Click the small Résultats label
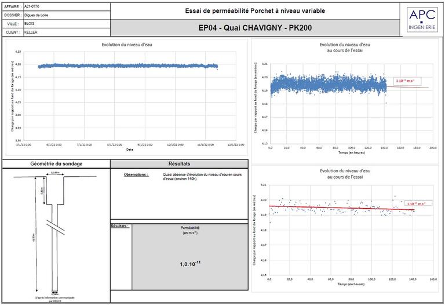The height and width of the screenshot is (305, 445). tap(120, 226)
